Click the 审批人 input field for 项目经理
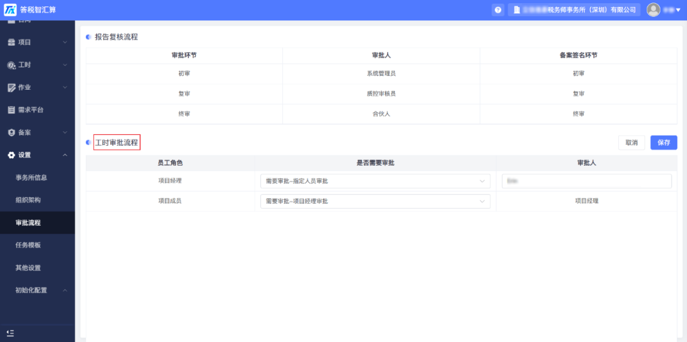This screenshot has width=687, height=342. [586, 181]
